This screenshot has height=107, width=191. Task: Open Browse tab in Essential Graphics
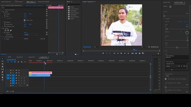coord(165,6)
